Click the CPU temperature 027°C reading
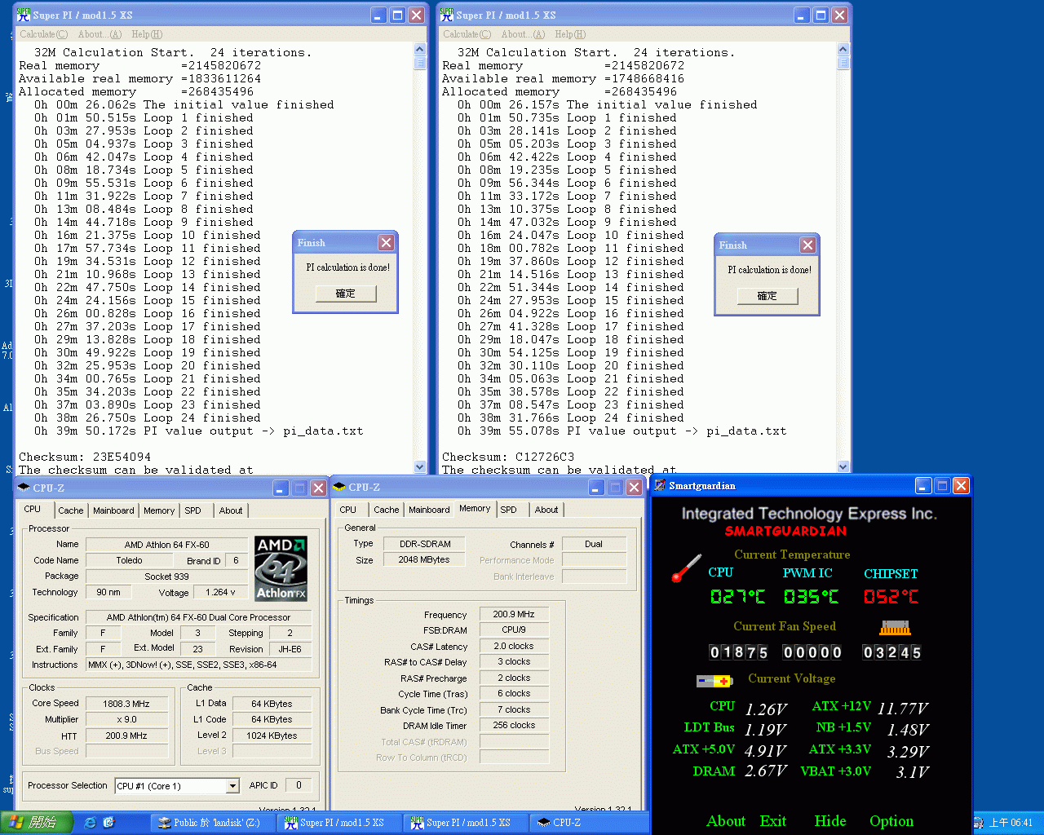Image resolution: width=1044 pixels, height=835 pixels. [737, 597]
